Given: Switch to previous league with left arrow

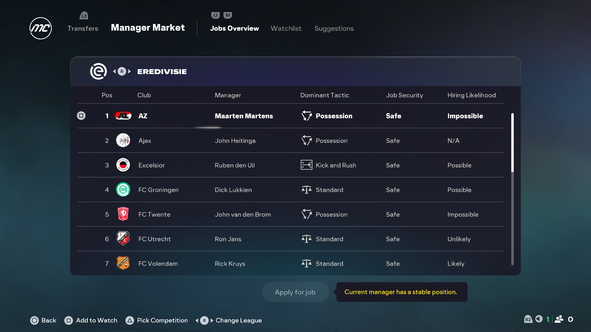Looking at the screenshot, I should pos(115,71).
